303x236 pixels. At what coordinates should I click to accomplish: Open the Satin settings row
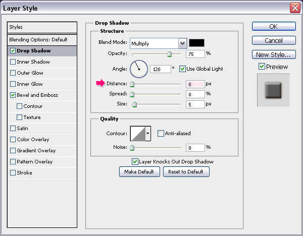[42, 129]
